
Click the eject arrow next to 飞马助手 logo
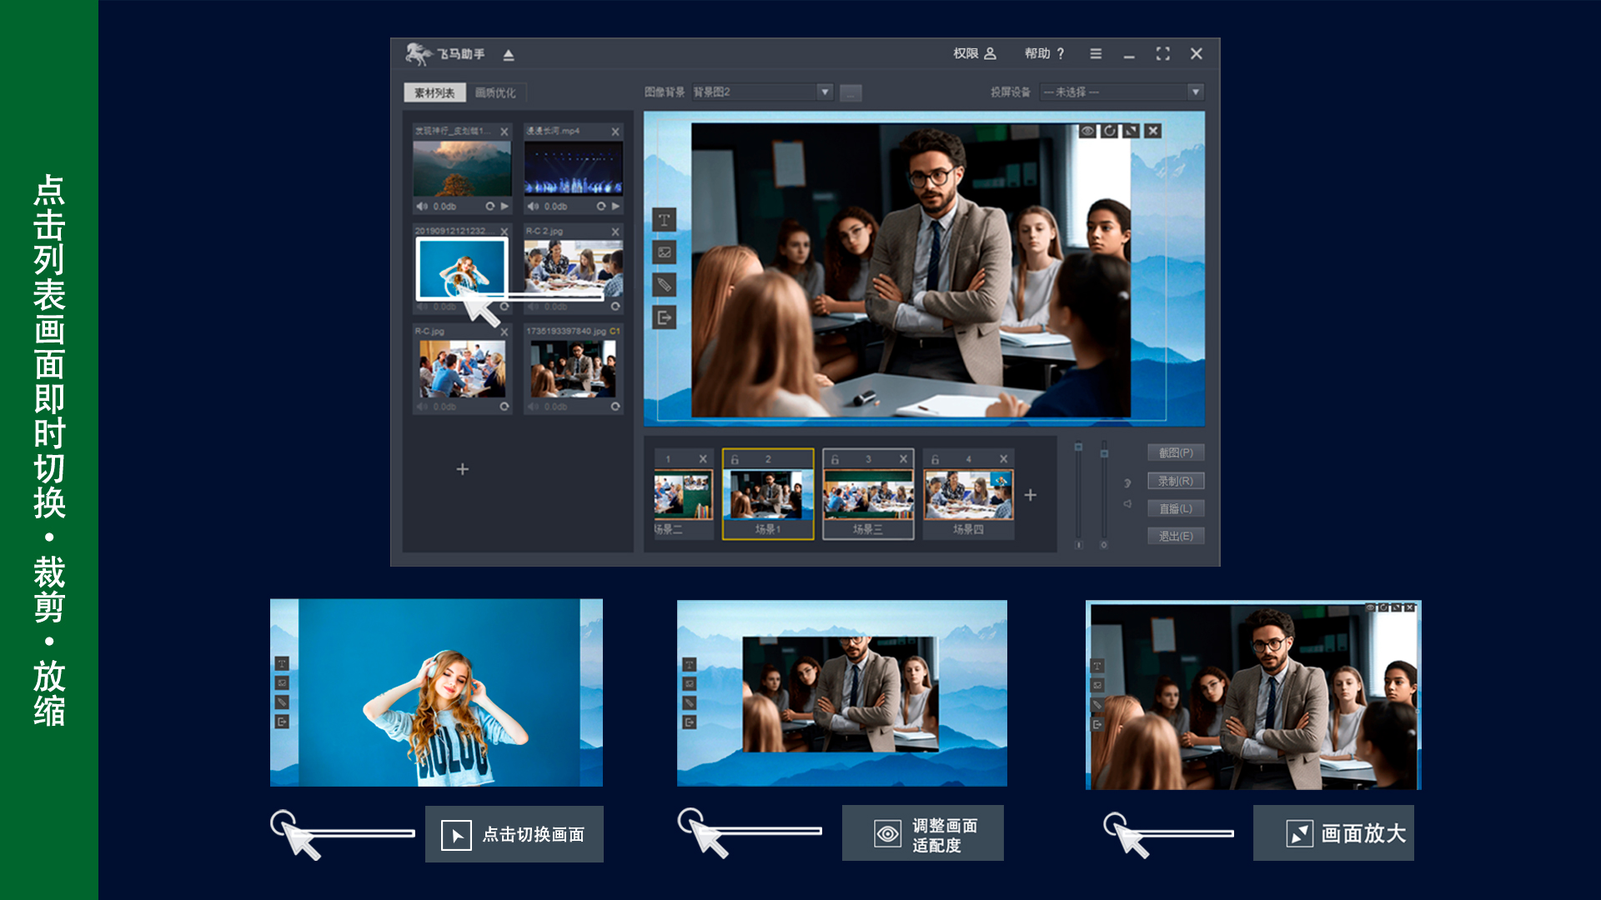(x=509, y=55)
